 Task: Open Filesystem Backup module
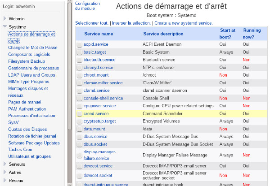click(x=27, y=61)
